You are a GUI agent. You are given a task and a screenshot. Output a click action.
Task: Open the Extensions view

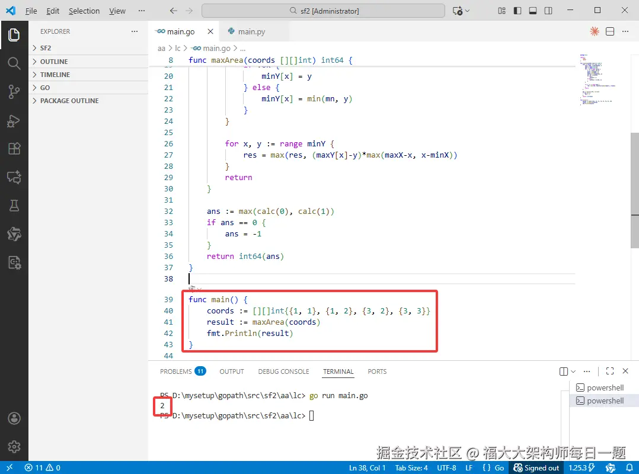[14, 149]
